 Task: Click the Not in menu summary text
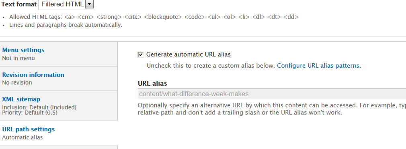18,58
